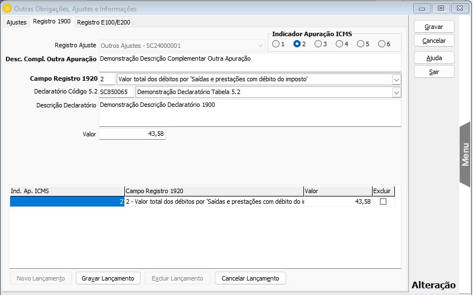This screenshot has height=295, width=473.
Task: Open the Registro E100/E200 tab
Action: pos(104,22)
